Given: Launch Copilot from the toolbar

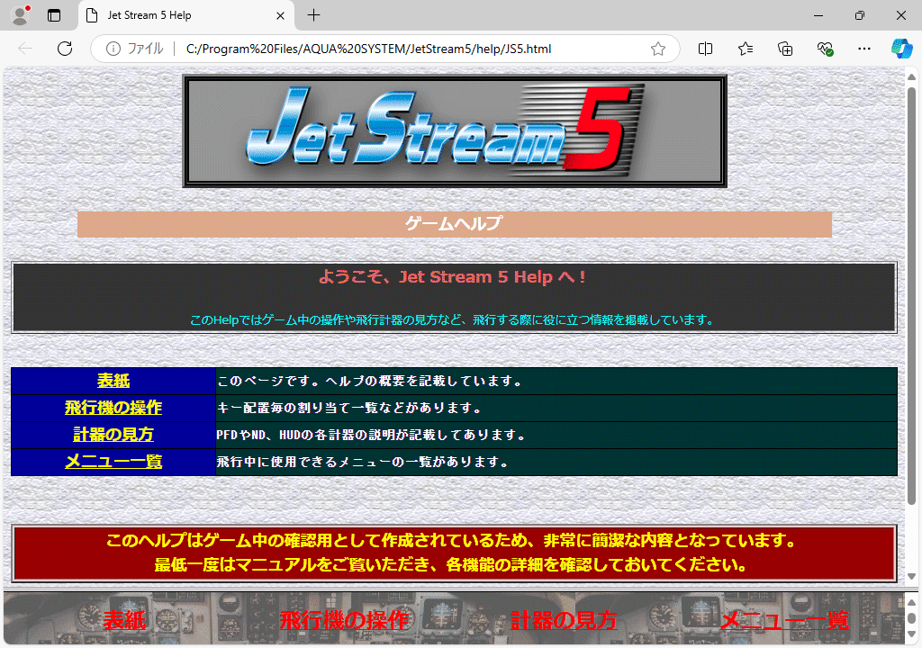Looking at the screenshot, I should click(x=901, y=49).
